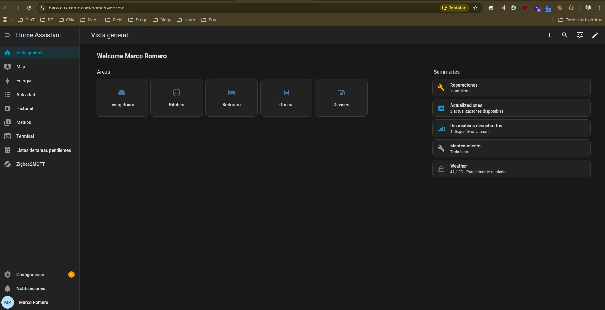The height and width of the screenshot is (310, 605).
Task: Click the Zigbee2MQTT sidebar icon
Action: [8, 164]
